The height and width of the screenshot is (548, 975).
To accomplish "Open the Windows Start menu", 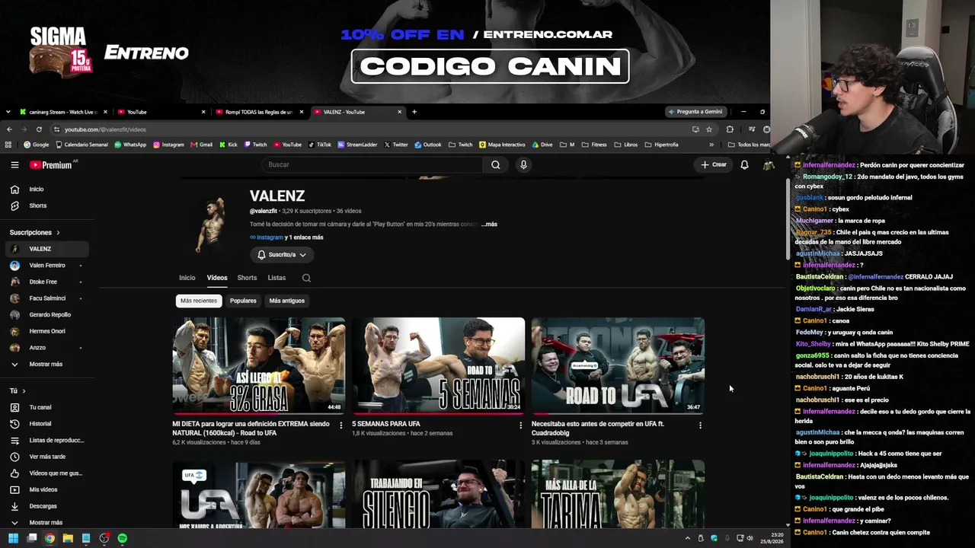I will click(13, 538).
